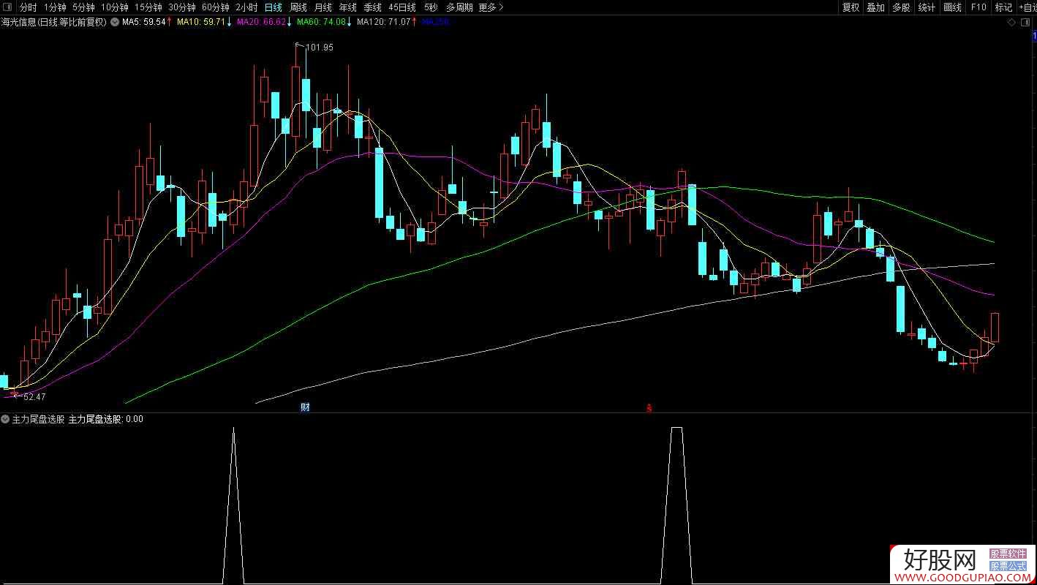Select the 1分钟 period tab
1037x585 pixels.
[x=55, y=7]
